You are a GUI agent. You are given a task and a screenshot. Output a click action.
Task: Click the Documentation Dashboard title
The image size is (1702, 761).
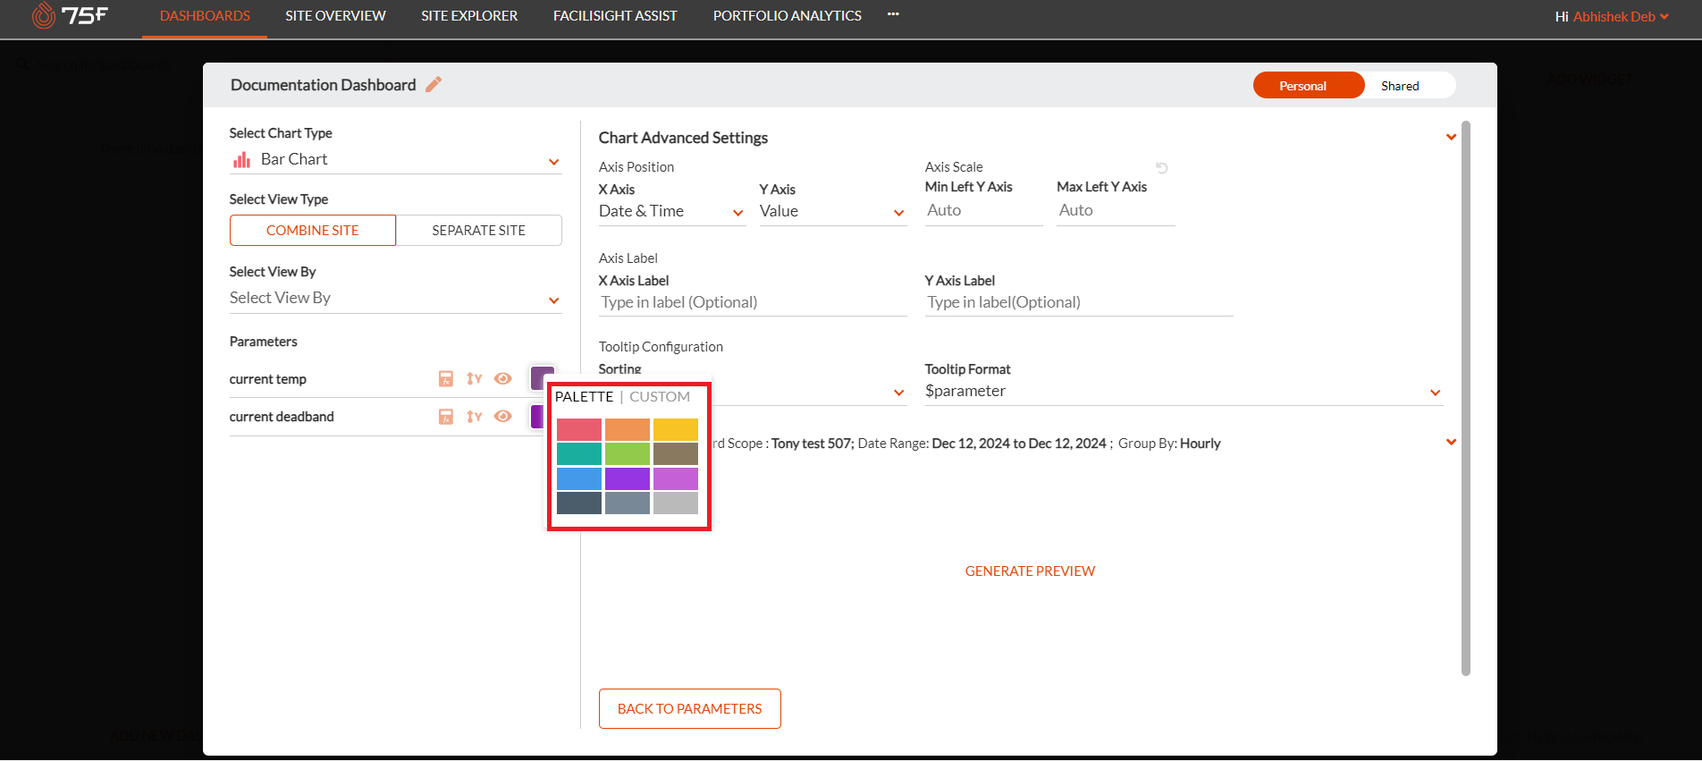click(x=324, y=85)
